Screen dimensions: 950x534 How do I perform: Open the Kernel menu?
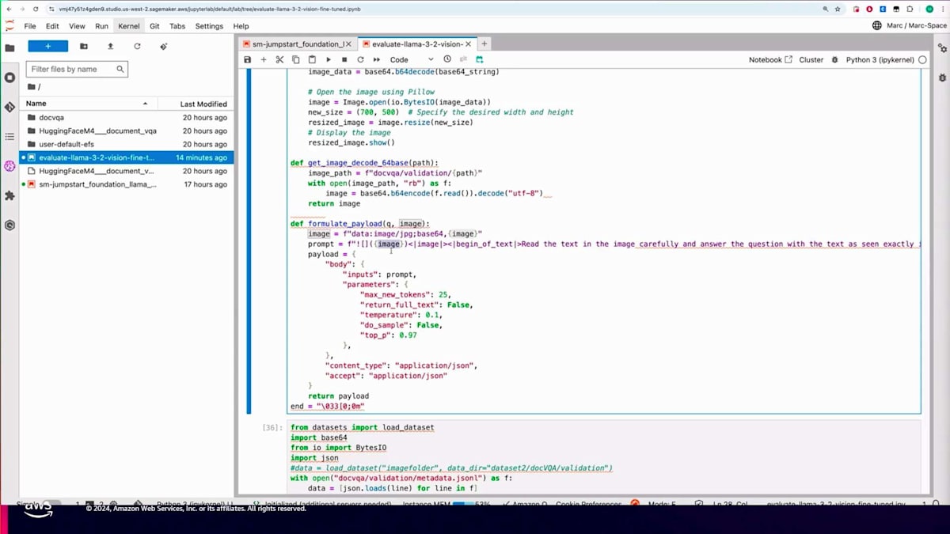(x=128, y=26)
